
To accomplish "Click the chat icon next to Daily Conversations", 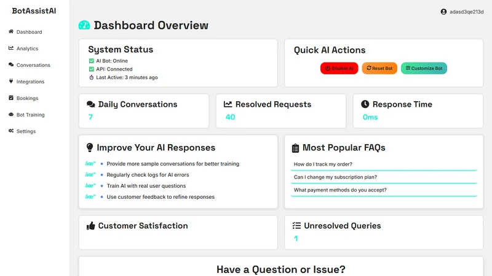I will [x=91, y=104].
